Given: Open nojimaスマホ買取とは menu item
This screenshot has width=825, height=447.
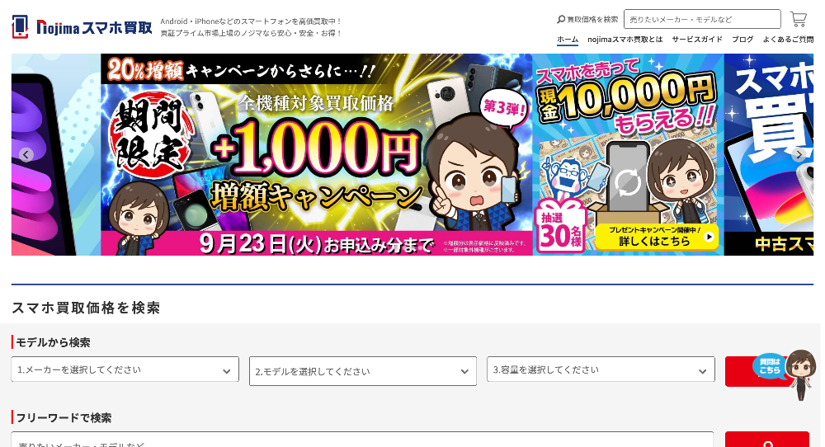Looking at the screenshot, I should coord(625,40).
